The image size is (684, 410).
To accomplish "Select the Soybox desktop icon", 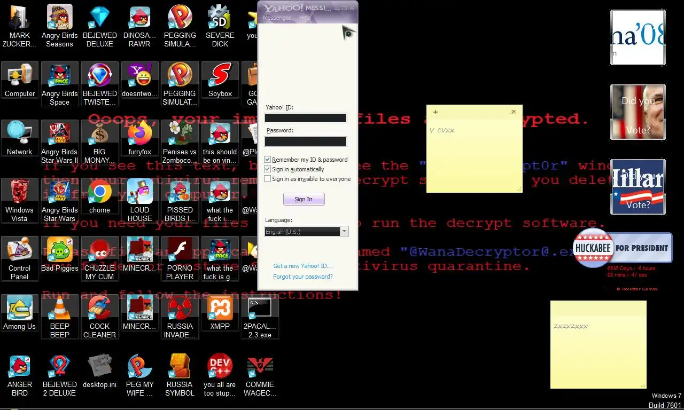I will [220, 80].
